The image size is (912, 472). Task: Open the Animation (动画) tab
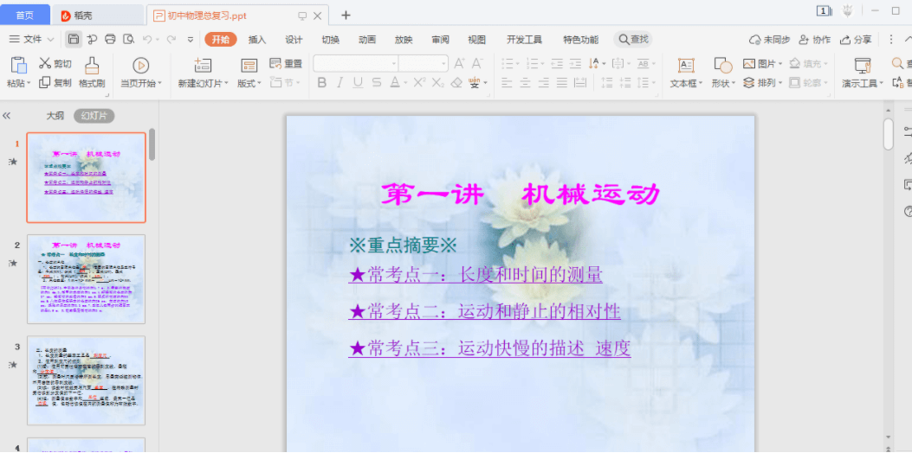[x=367, y=40]
